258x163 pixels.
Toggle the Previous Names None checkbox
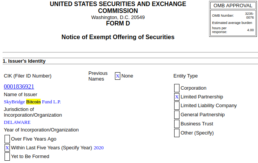coord(118,76)
